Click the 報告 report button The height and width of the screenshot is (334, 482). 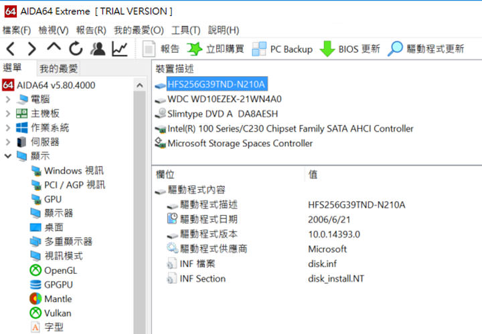pyautogui.click(x=161, y=49)
